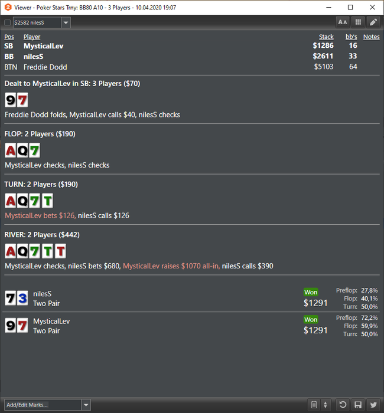Open the Notes column header link
This screenshot has width=384, height=413.
point(372,37)
